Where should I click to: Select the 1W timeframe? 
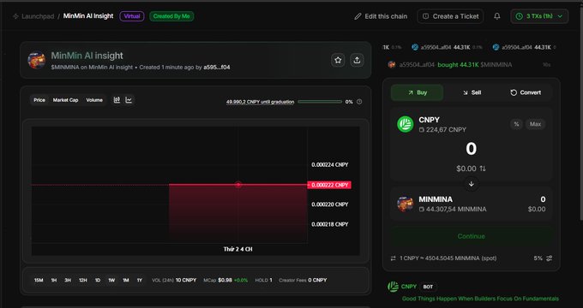111,280
